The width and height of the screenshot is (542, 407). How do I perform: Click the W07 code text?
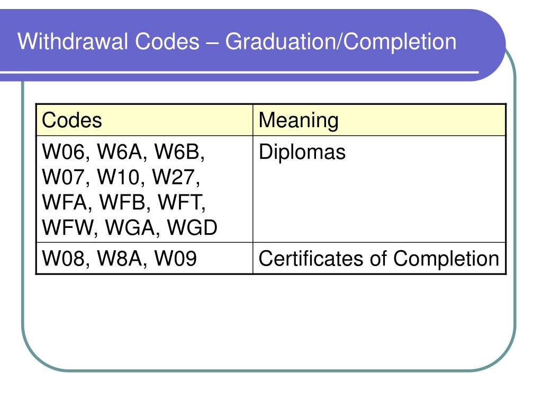click(64, 177)
